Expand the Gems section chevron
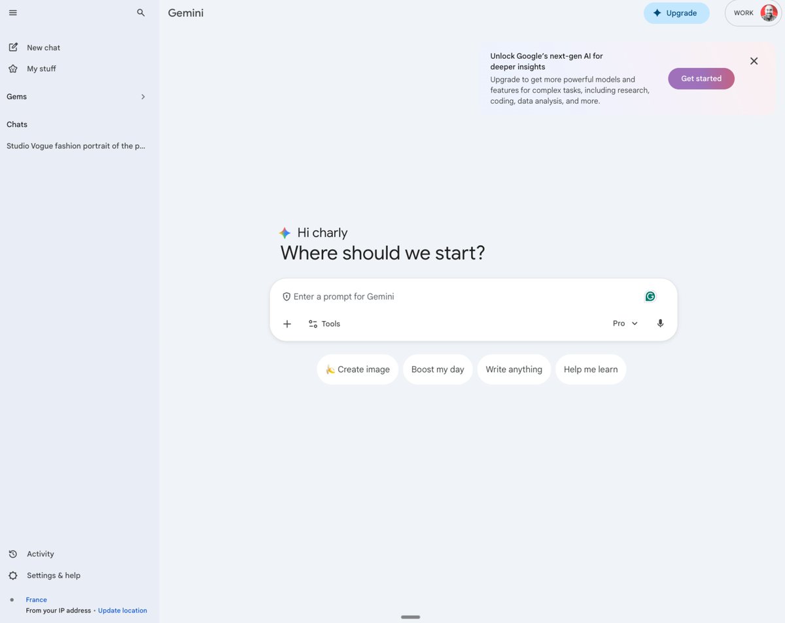This screenshot has width=785, height=623. (143, 97)
